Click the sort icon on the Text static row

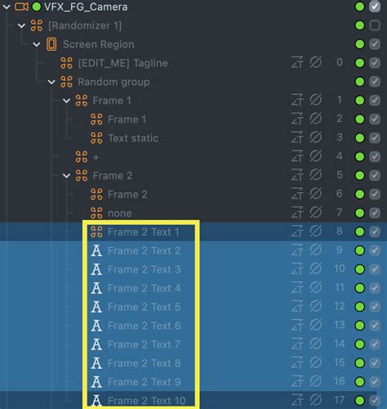tap(297, 137)
